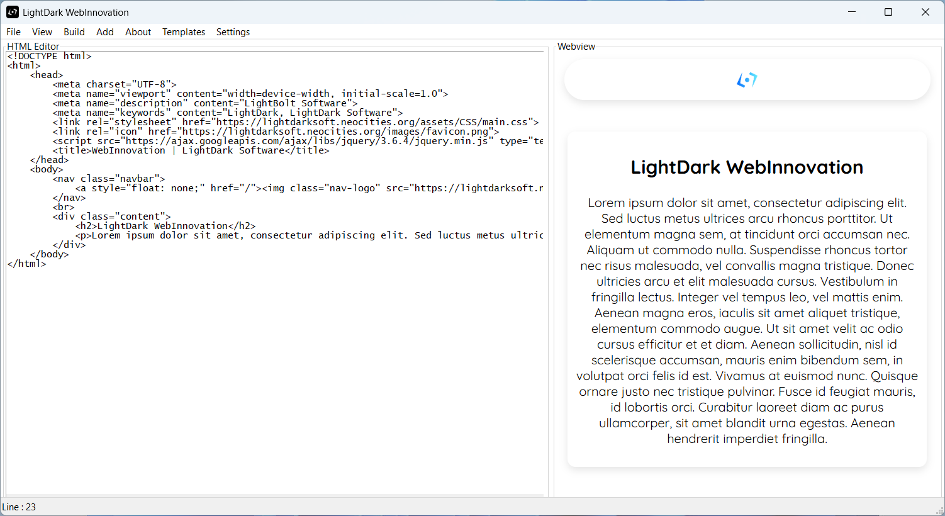Screen dimensions: 945x516
Task: Click the <br> tag line
Action: [x=64, y=207]
